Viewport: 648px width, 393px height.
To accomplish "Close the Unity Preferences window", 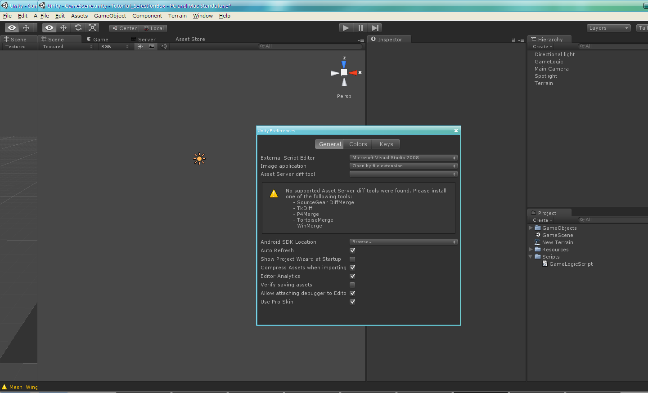I will [456, 131].
